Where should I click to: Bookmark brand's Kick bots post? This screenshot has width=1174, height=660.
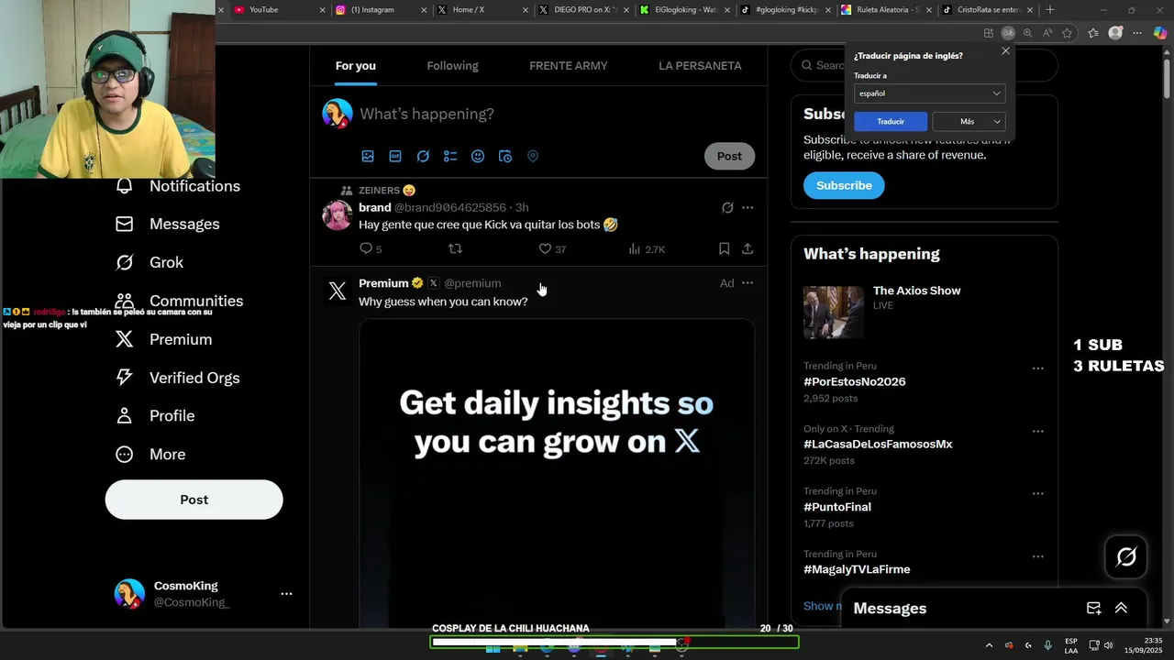724,248
